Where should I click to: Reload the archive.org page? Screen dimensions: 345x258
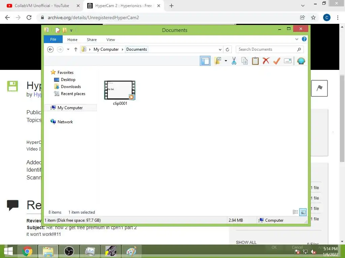pyautogui.click(x=29, y=17)
